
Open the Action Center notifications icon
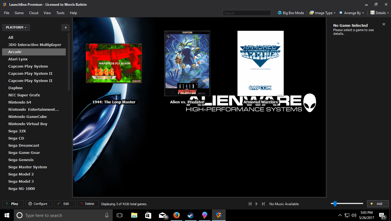point(383,215)
